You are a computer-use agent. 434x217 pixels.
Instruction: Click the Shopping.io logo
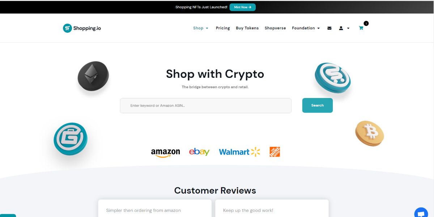point(82,28)
